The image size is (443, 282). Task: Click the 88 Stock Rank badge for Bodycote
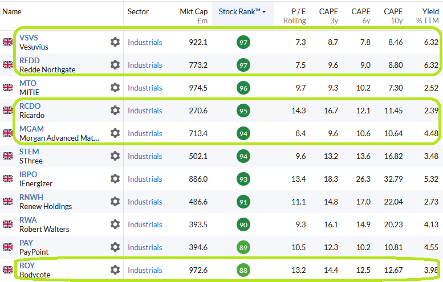tap(243, 270)
